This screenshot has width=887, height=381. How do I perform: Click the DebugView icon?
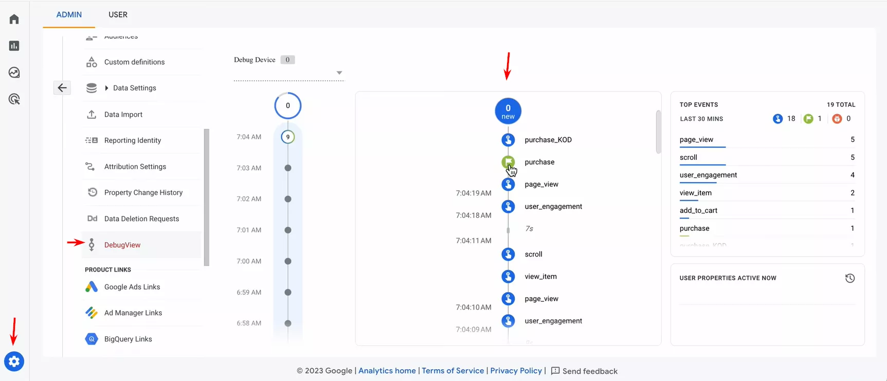coord(92,245)
